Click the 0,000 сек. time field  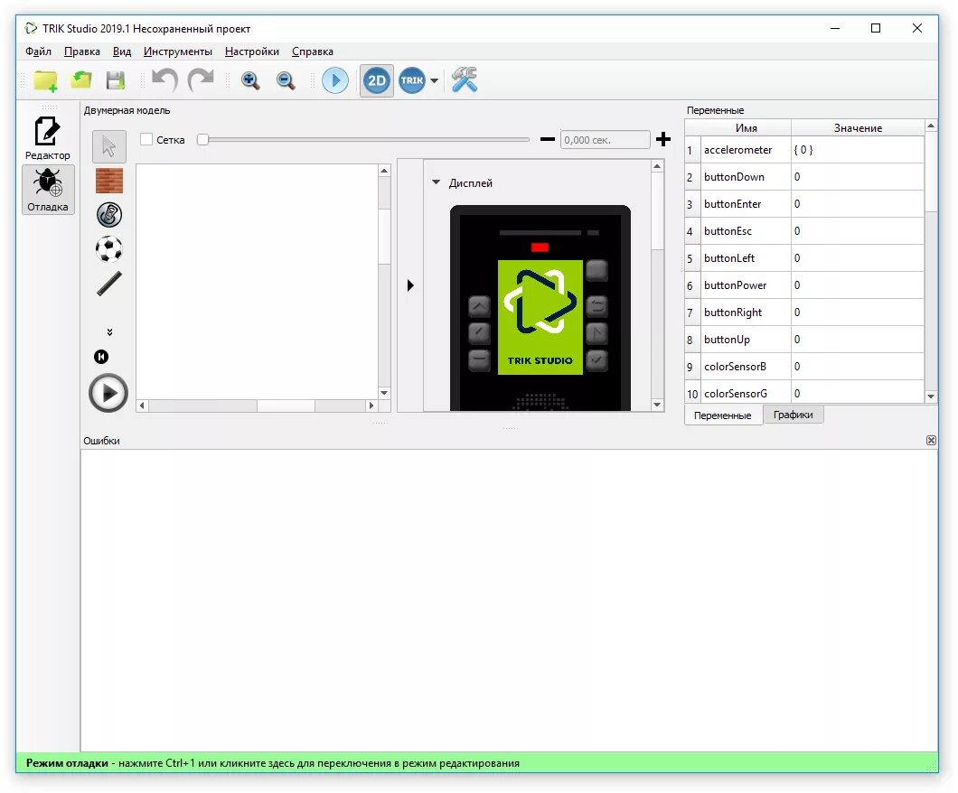pyautogui.click(x=605, y=140)
